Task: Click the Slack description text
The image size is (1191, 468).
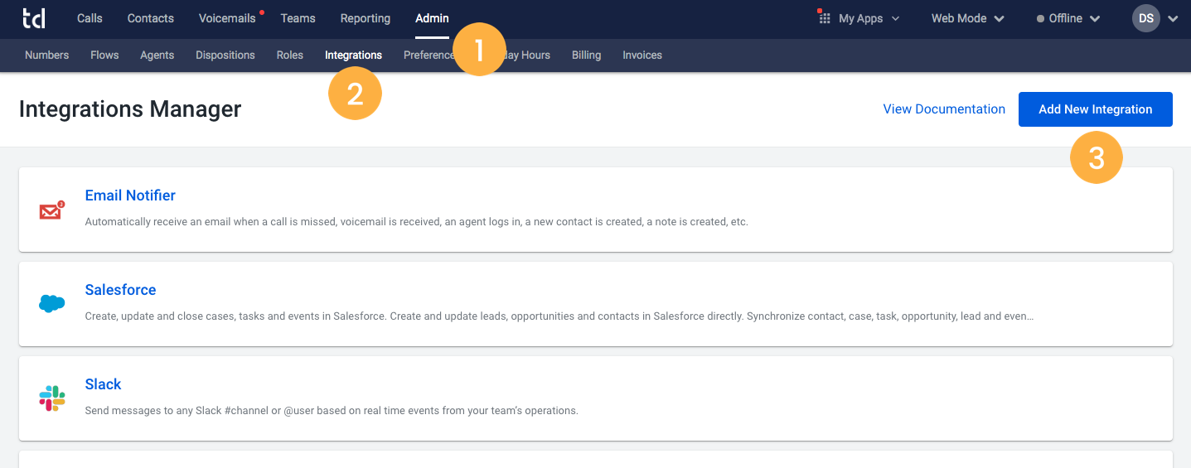Action: click(332, 411)
